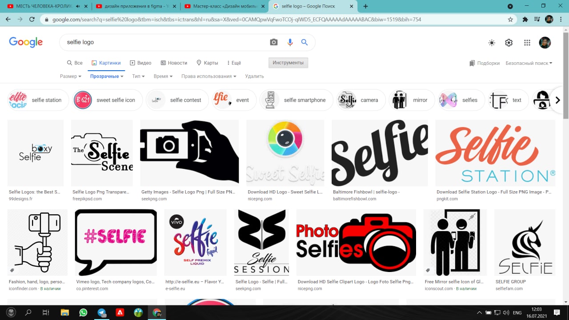
Task: Open the #SELFIE speech bubble thumbnail
Action: click(x=116, y=243)
